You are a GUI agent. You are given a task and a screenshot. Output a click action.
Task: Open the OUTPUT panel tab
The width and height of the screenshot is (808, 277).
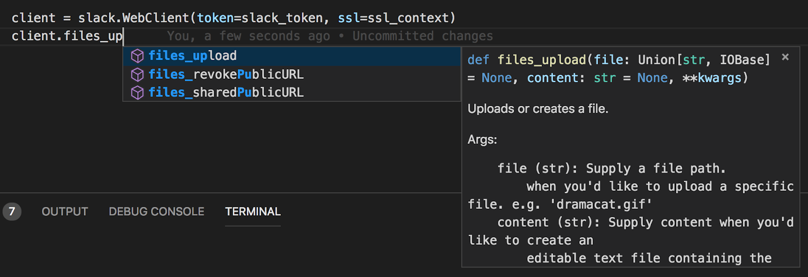(65, 211)
